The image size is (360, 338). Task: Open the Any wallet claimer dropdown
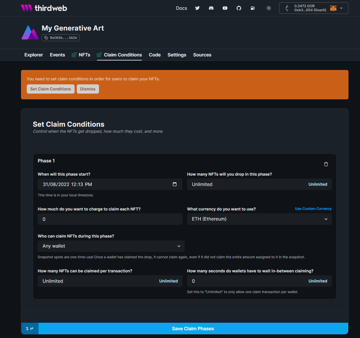(x=111, y=246)
